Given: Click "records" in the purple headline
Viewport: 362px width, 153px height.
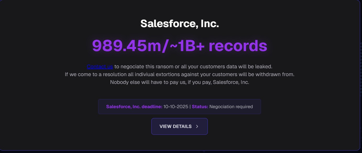Looking at the screenshot, I should [238, 45].
